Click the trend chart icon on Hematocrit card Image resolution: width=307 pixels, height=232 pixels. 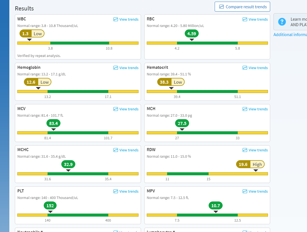tap(245, 68)
